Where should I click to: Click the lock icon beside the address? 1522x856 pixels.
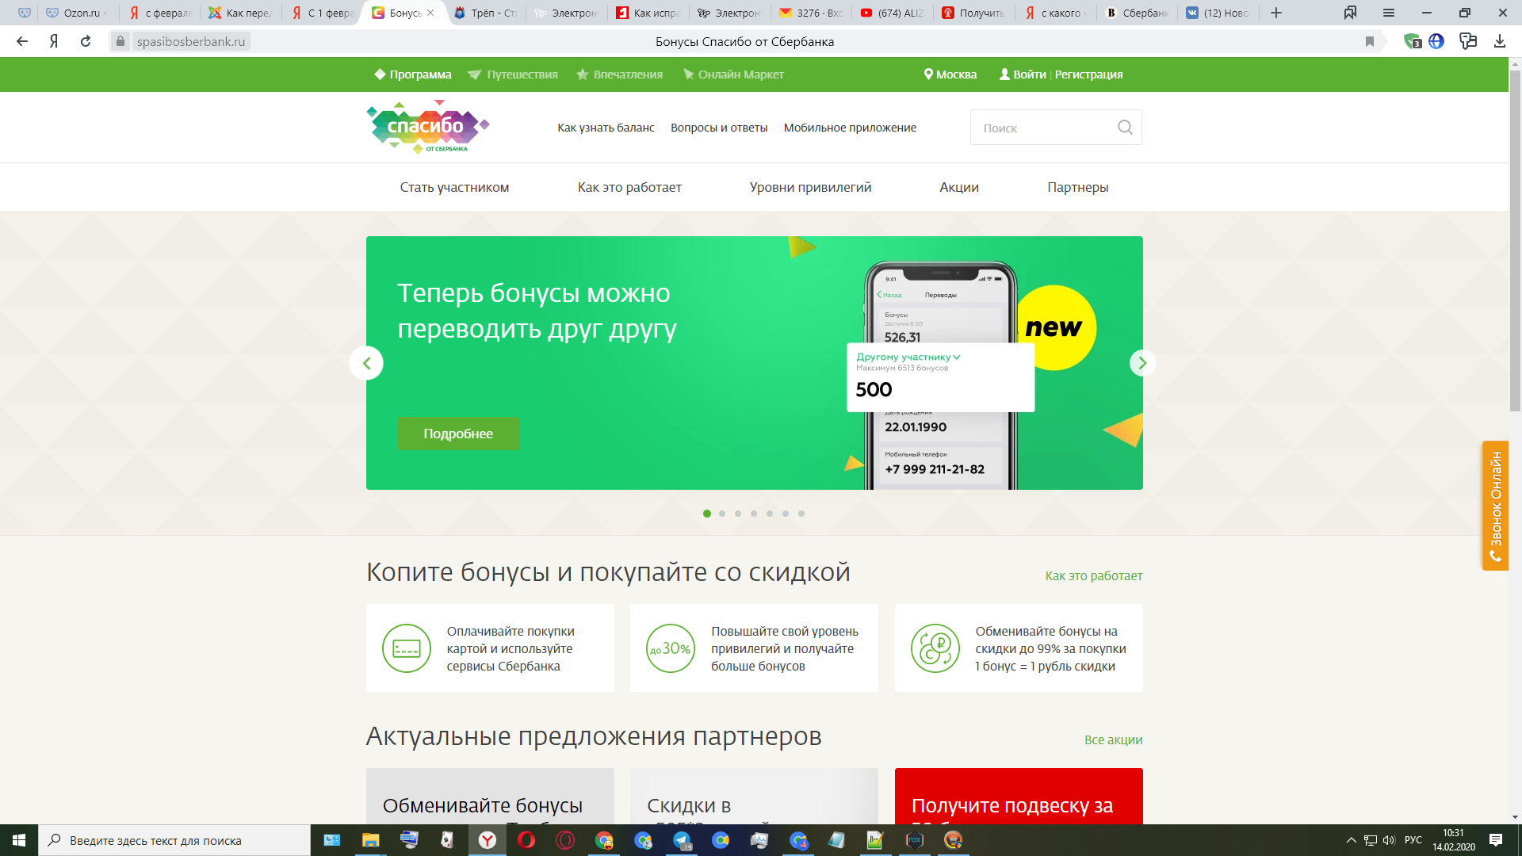120,41
